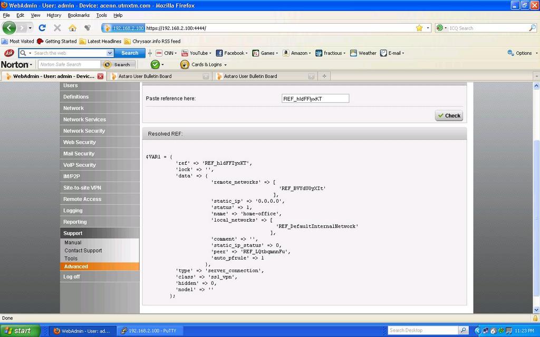
Task: Select Contact Support under Support
Action: click(x=83, y=251)
